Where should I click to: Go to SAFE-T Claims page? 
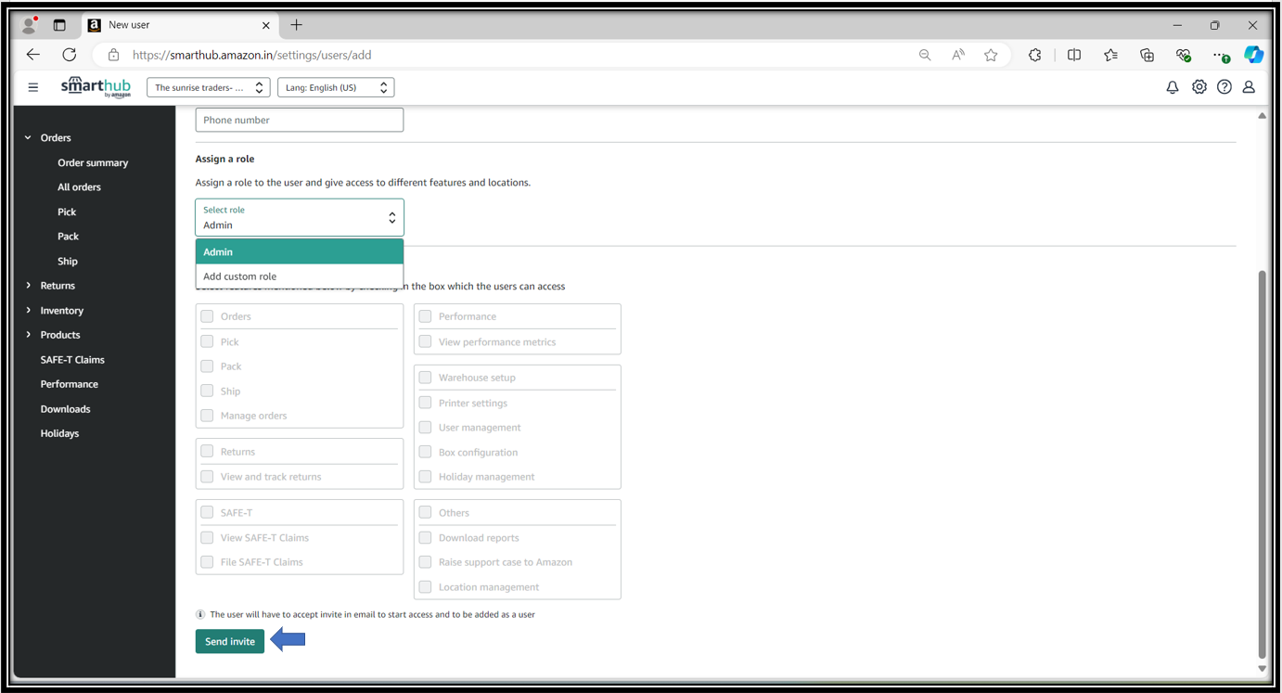[72, 359]
